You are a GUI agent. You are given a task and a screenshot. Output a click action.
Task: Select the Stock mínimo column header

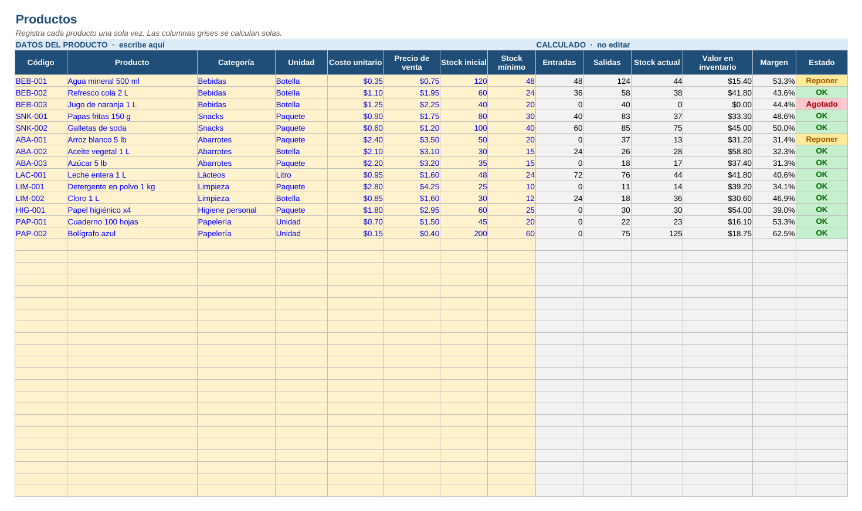pyautogui.click(x=511, y=63)
